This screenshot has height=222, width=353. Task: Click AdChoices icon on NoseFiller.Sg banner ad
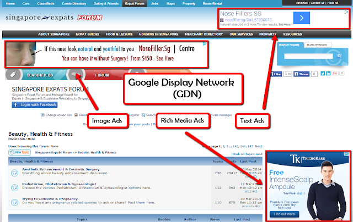205,44
